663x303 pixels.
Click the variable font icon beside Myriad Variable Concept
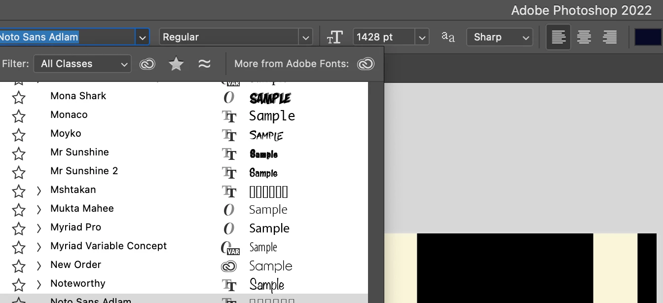pos(230,248)
